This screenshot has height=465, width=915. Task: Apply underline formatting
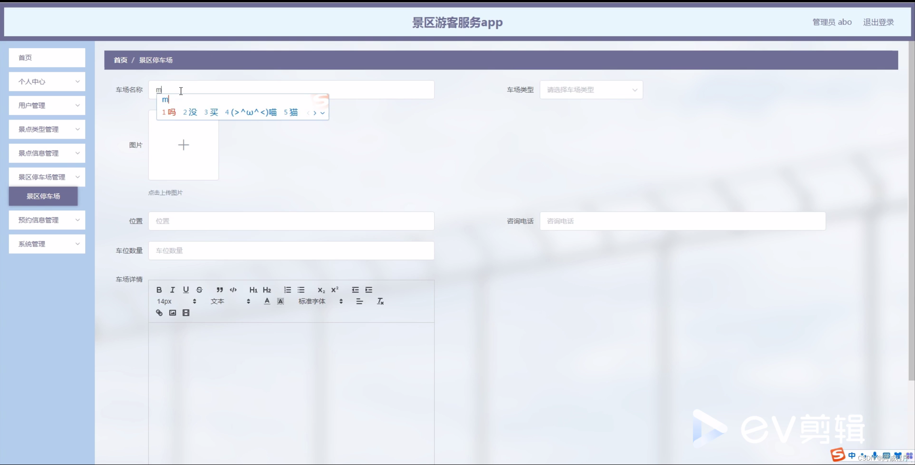pyautogui.click(x=186, y=289)
